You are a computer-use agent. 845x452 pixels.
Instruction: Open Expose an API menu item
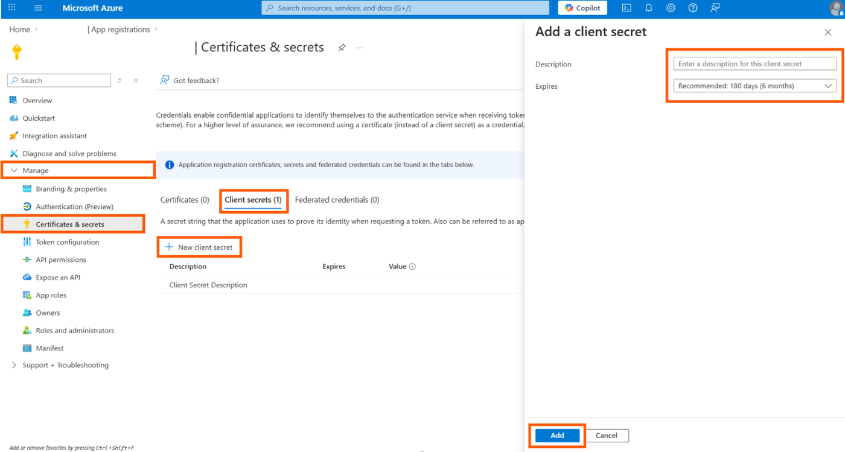pyautogui.click(x=58, y=278)
